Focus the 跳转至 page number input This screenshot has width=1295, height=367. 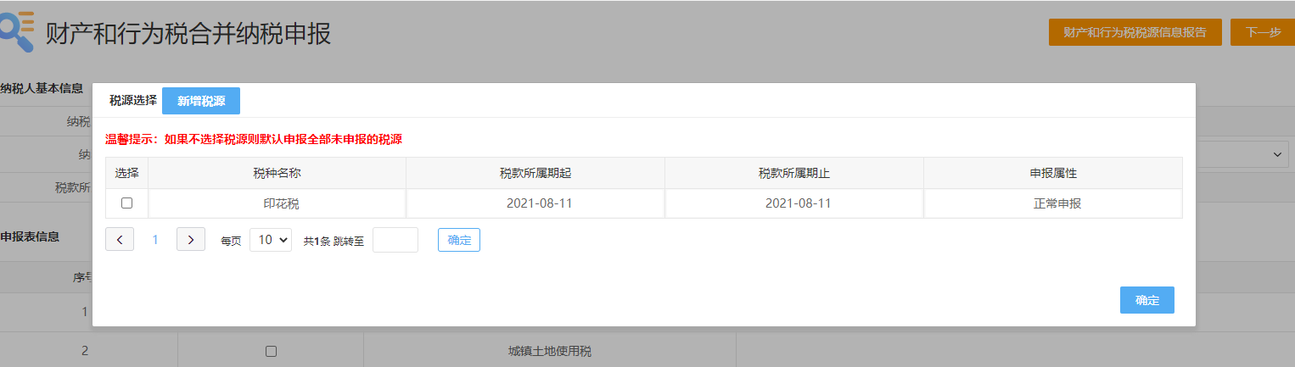point(395,240)
